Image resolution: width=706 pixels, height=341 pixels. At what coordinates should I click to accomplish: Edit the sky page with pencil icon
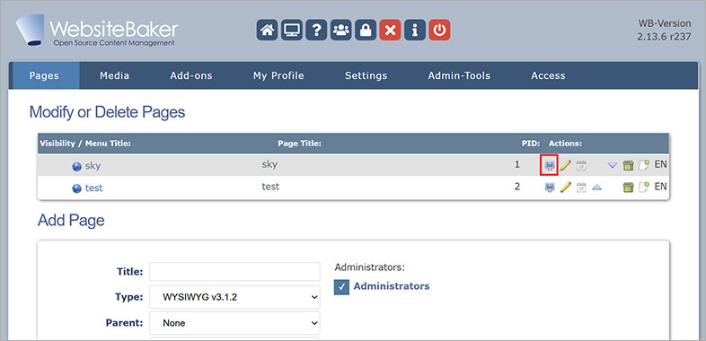pyautogui.click(x=566, y=165)
